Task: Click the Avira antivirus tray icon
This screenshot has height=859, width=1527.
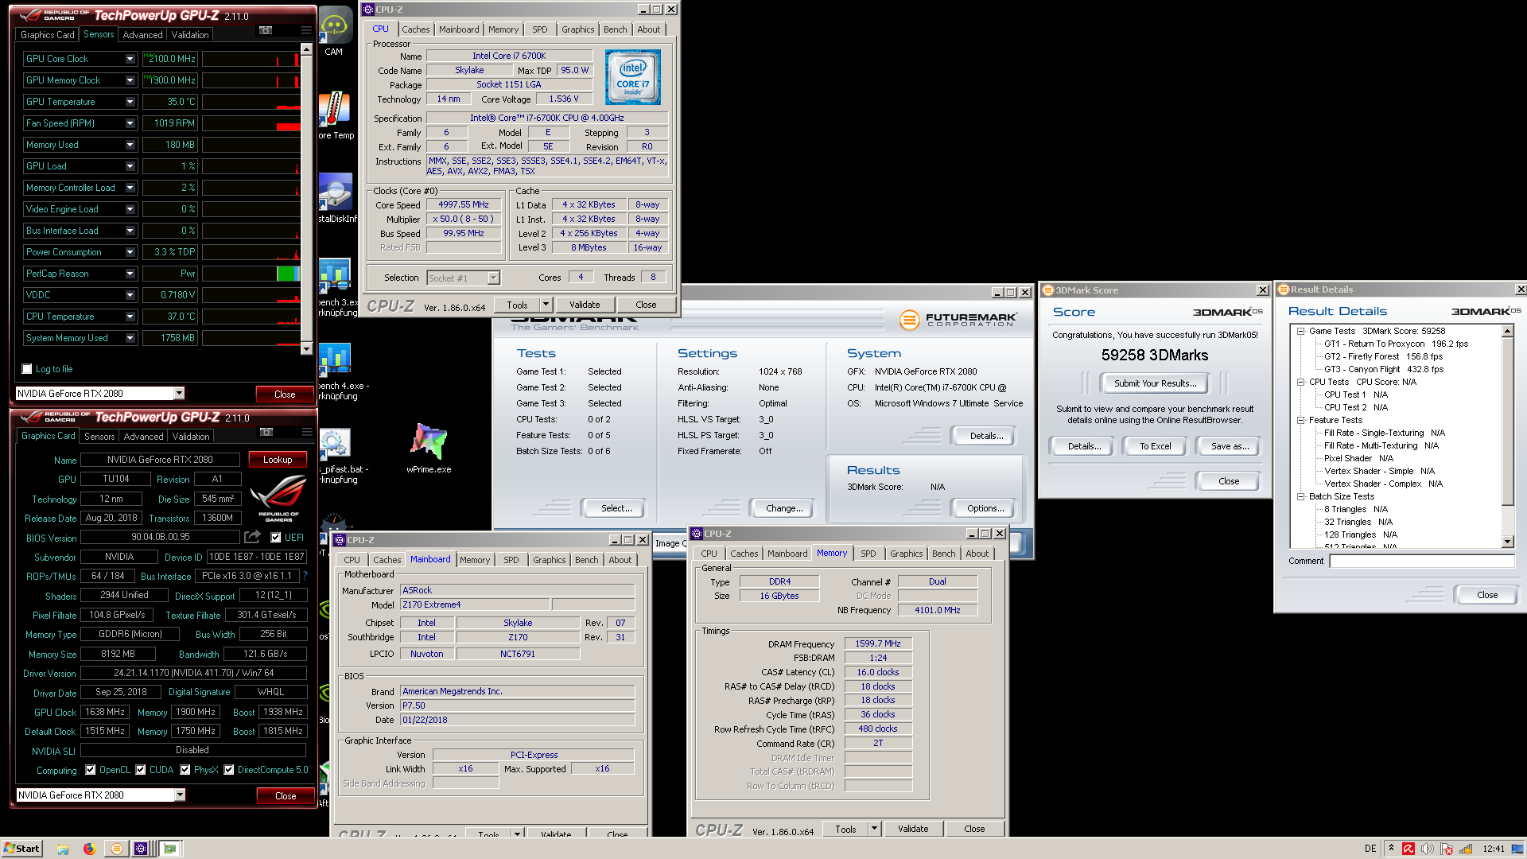Action: (x=1408, y=849)
